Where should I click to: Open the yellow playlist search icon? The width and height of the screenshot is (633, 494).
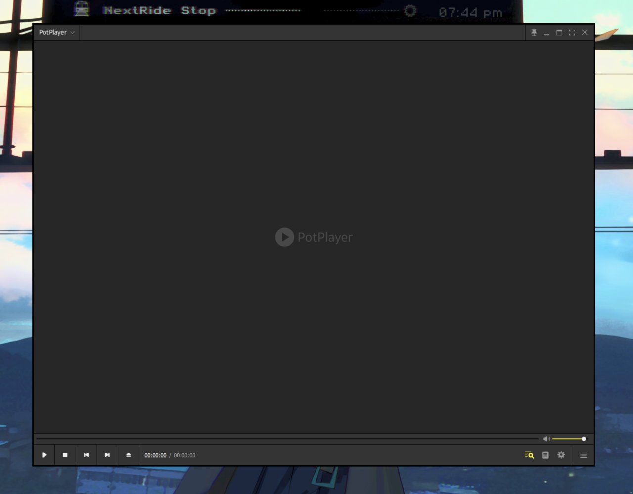529,455
